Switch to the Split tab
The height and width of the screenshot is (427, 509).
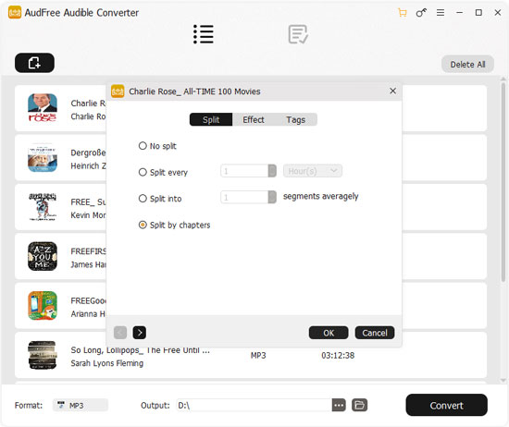click(211, 119)
